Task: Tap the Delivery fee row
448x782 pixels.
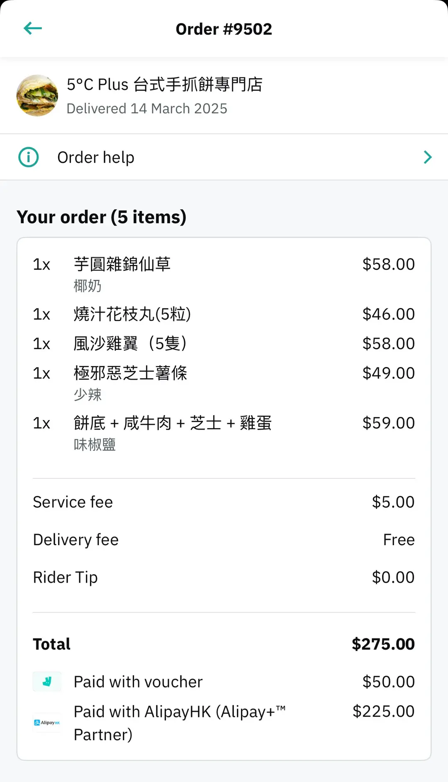Action: point(224,540)
